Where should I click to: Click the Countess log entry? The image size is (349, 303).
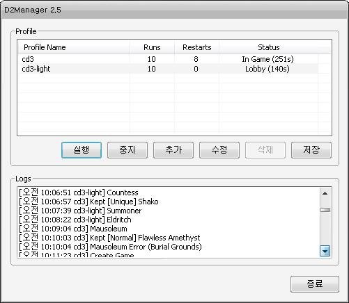[x=79, y=193]
